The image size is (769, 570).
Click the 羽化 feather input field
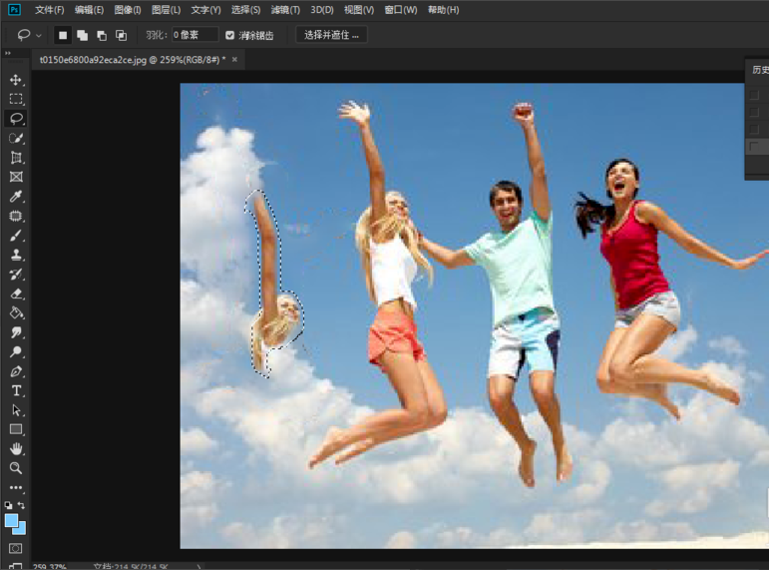click(x=193, y=35)
